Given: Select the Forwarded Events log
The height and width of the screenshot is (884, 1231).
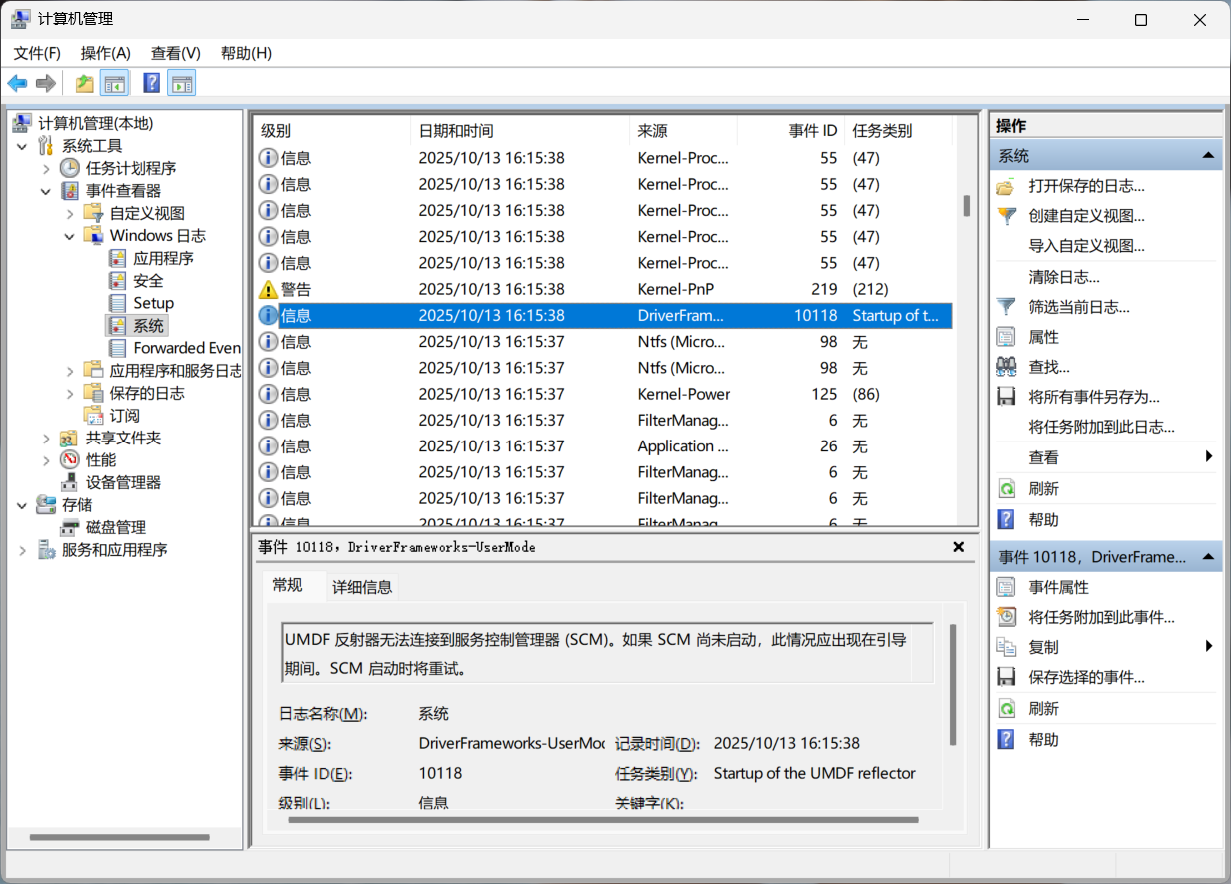Looking at the screenshot, I should [x=187, y=348].
